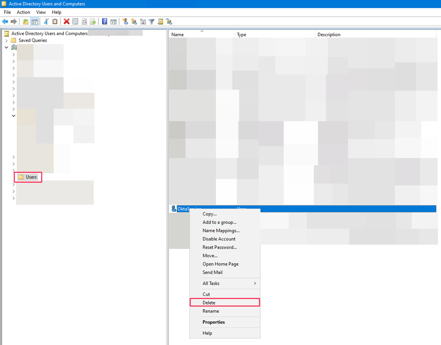This screenshot has width=441, height=345.
Task: Open the Action menu
Action: (x=23, y=12)
